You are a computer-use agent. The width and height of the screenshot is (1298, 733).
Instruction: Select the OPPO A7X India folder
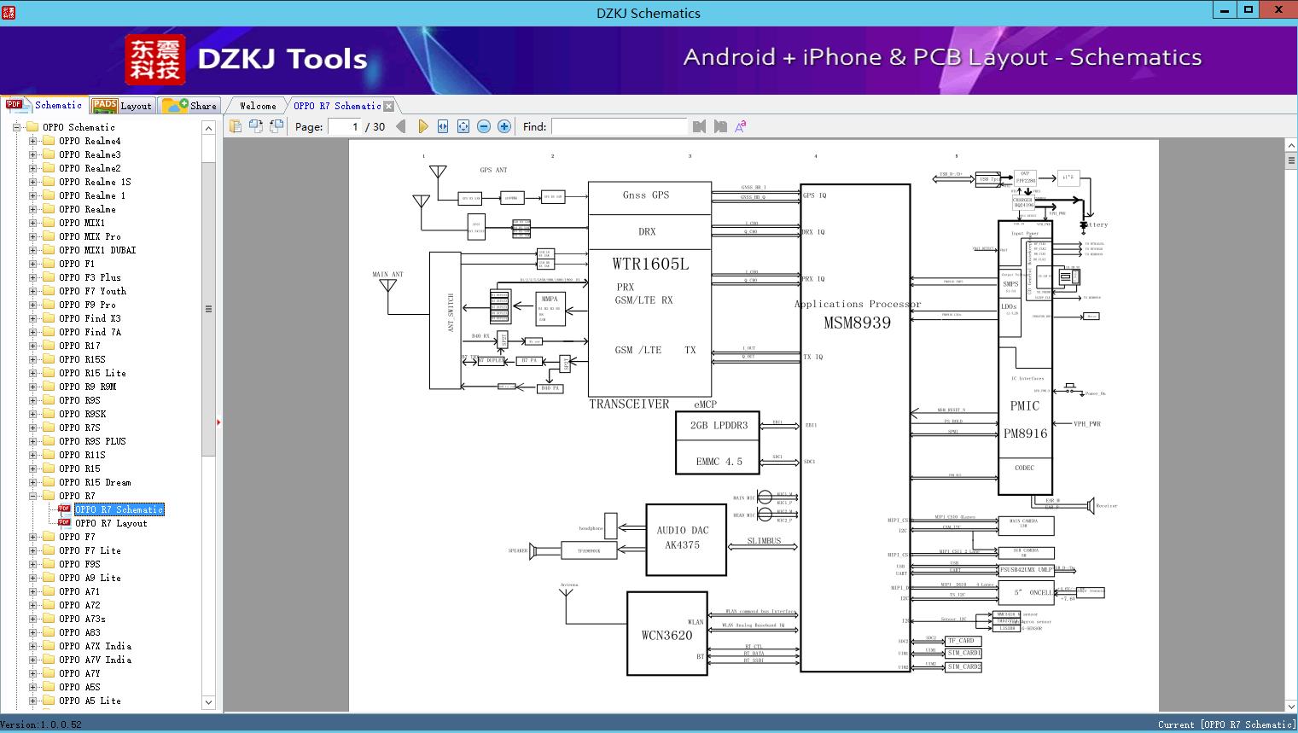95,646
